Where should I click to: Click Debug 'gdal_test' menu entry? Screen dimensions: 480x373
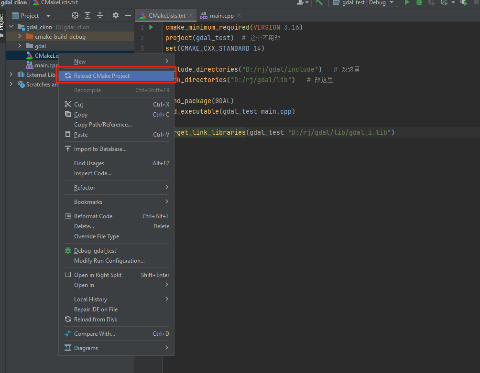point(96,251)
